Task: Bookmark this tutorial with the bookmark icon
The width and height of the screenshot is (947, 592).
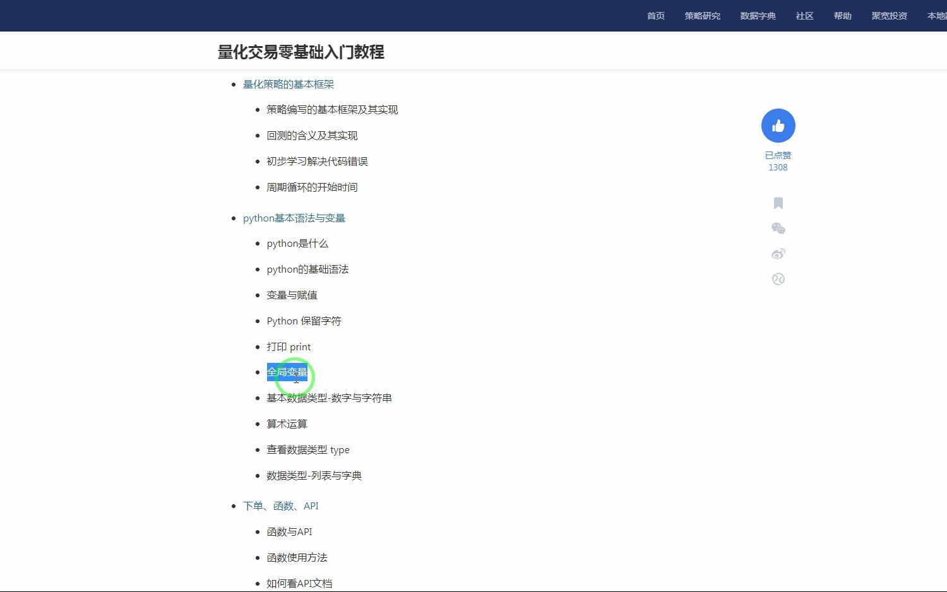Action: [778, 203]
